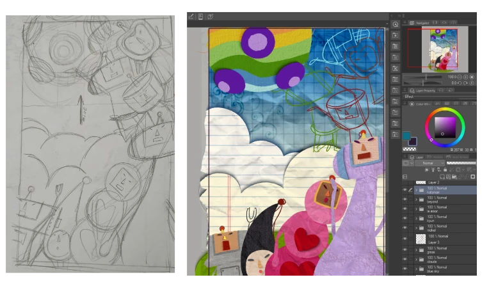This screenshot has height=291, width=489.
Task: Hide the katamari folder layer
Action: click(405, 190)
